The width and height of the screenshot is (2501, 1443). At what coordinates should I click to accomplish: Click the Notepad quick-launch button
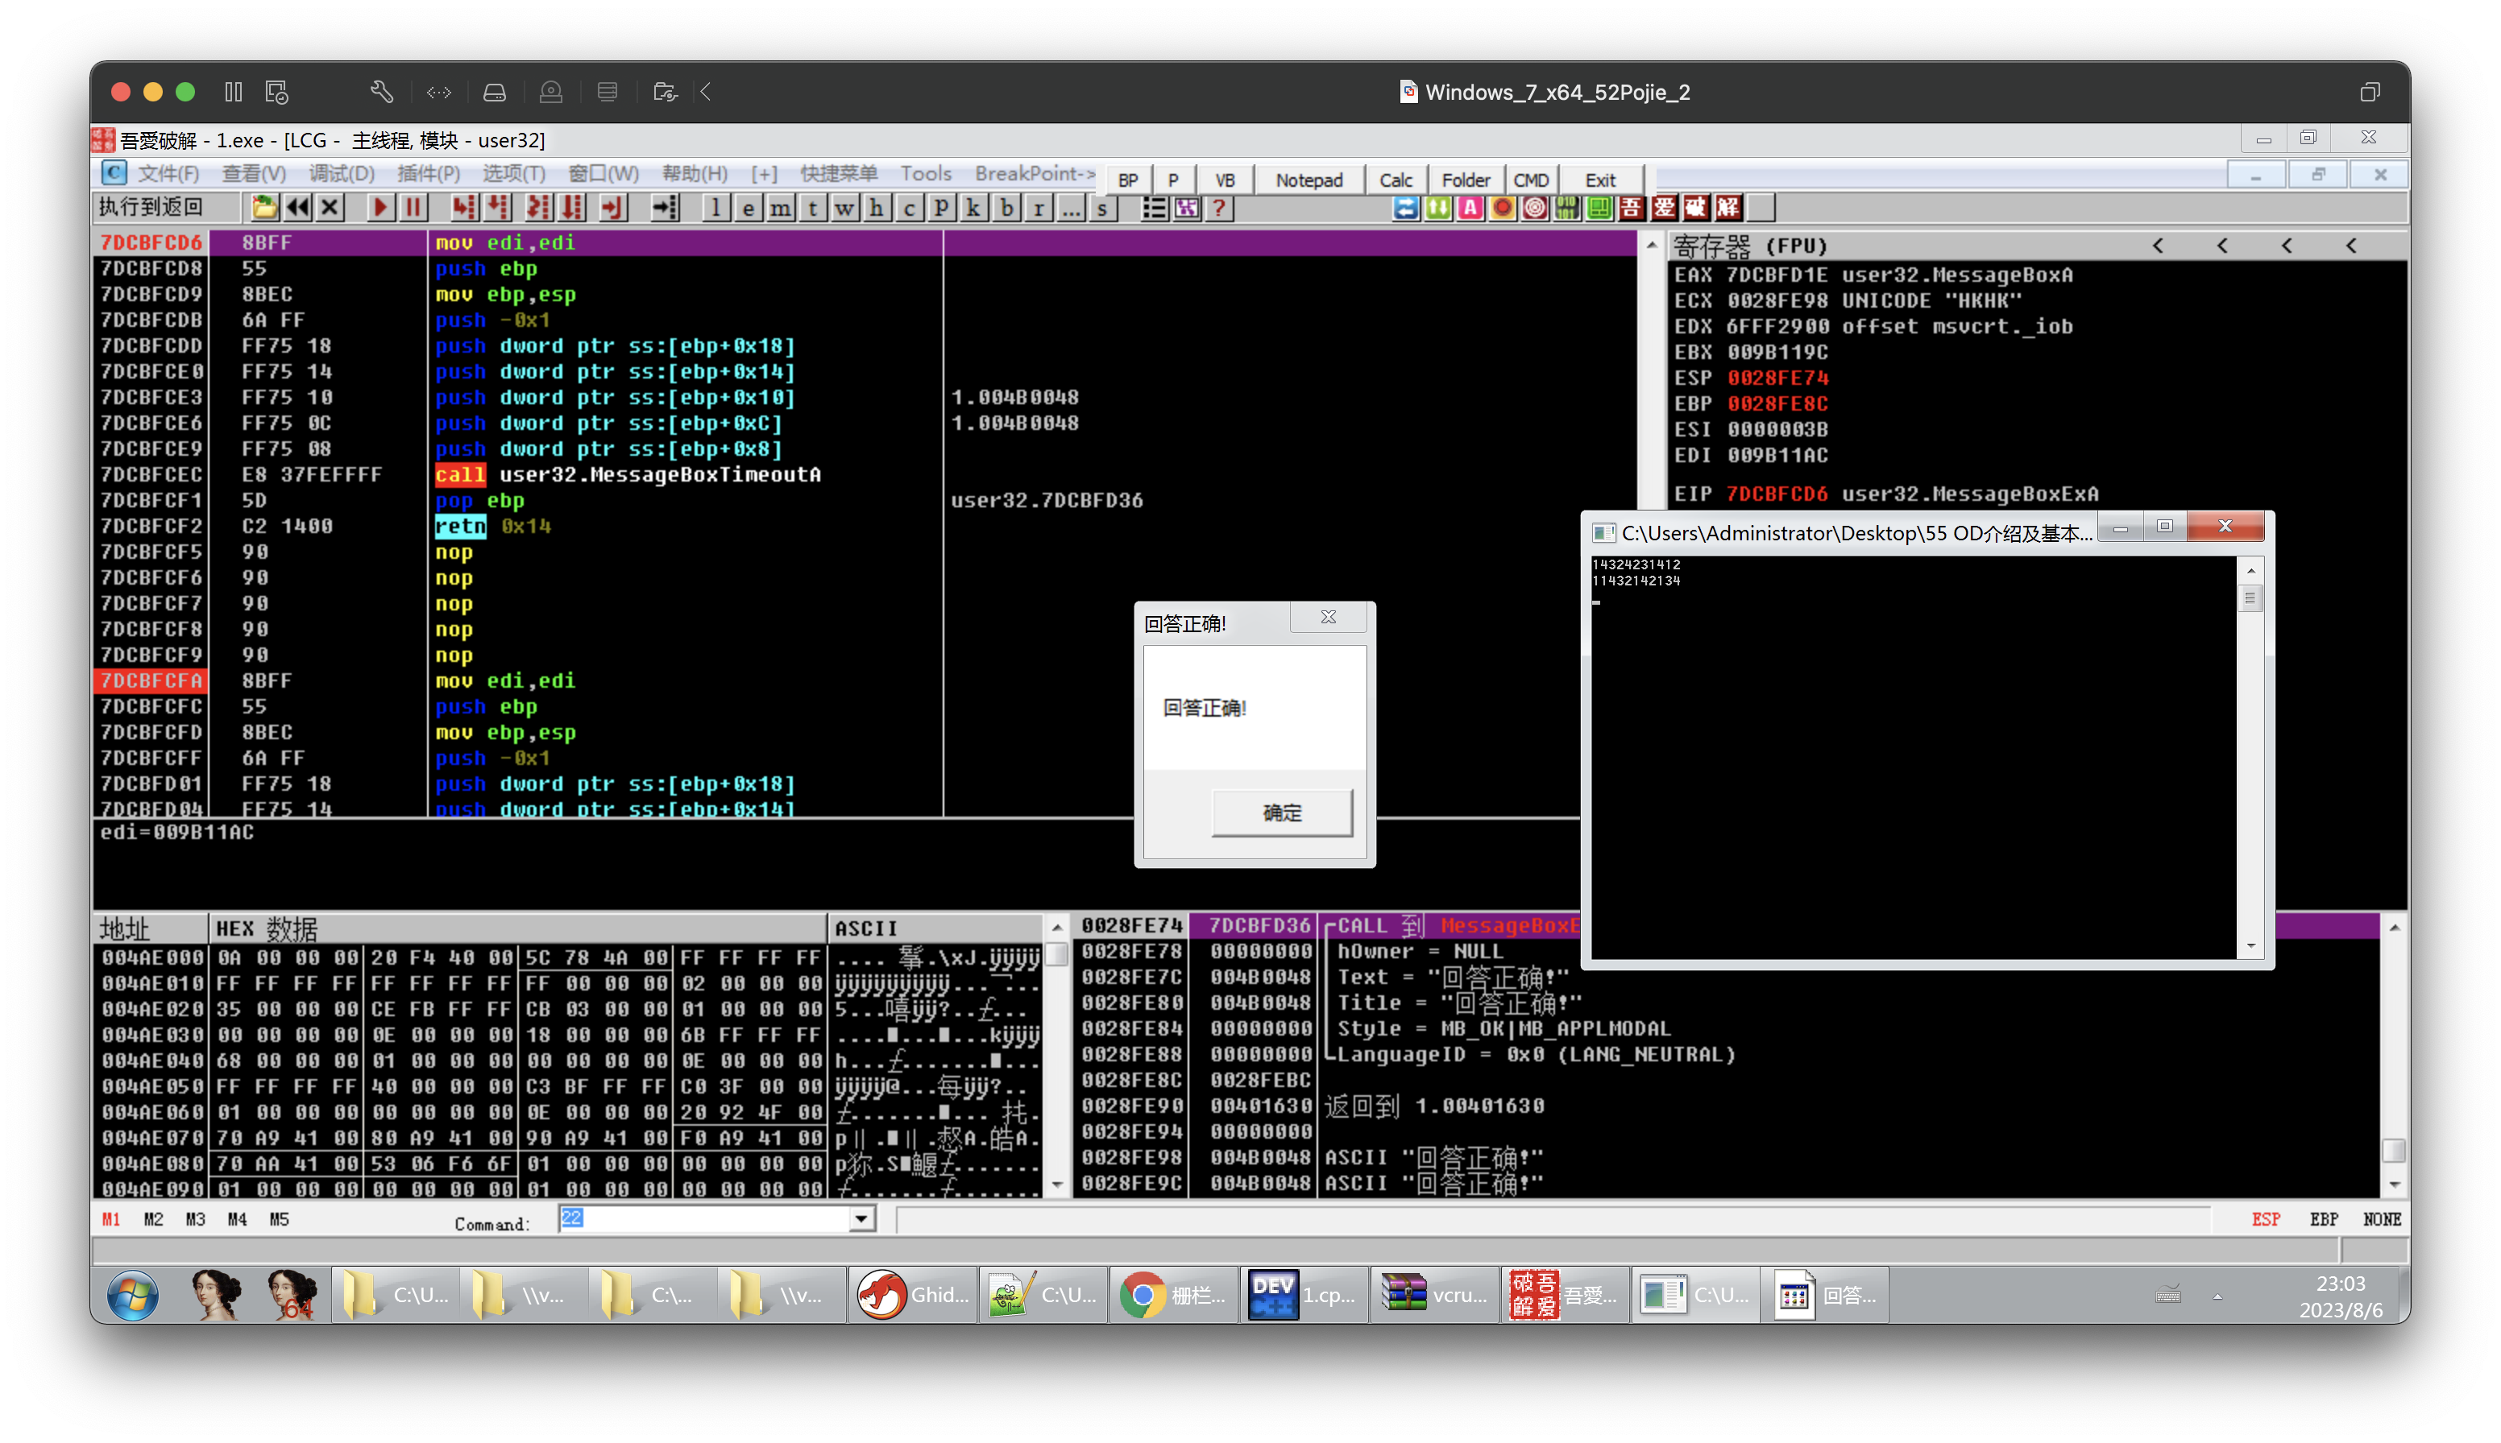click(1309, 180)
